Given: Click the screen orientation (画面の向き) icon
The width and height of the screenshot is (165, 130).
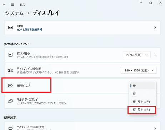Looking at the screenshot, I should click(x=10, y=86).
